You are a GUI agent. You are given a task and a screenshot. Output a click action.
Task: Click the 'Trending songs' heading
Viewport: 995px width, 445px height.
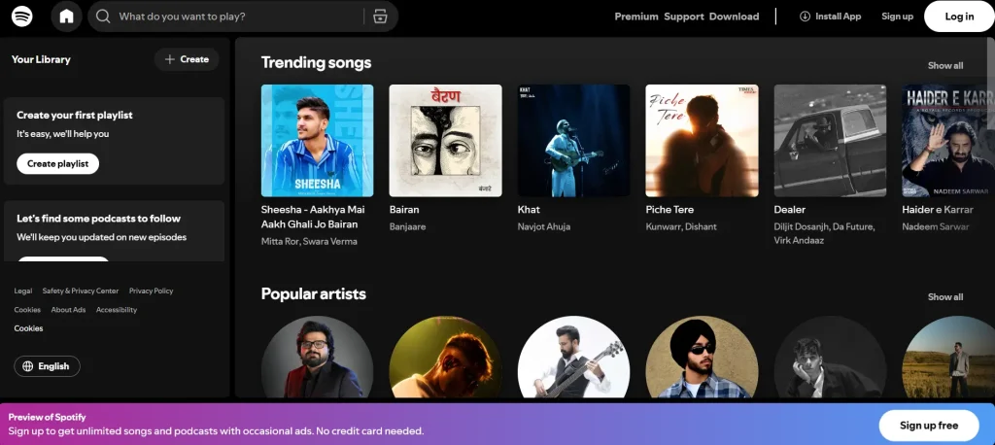316,63
